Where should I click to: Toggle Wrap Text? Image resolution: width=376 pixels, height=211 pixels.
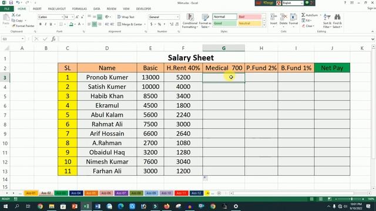tap(126, 17)
